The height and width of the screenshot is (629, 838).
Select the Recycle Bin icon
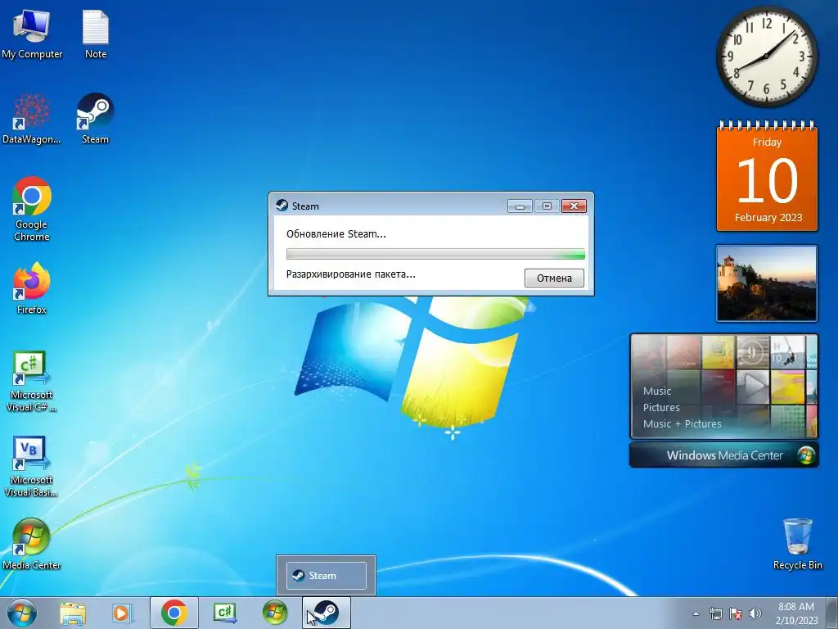797,544
